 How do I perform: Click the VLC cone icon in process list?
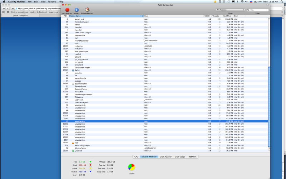tap(73, 142)
